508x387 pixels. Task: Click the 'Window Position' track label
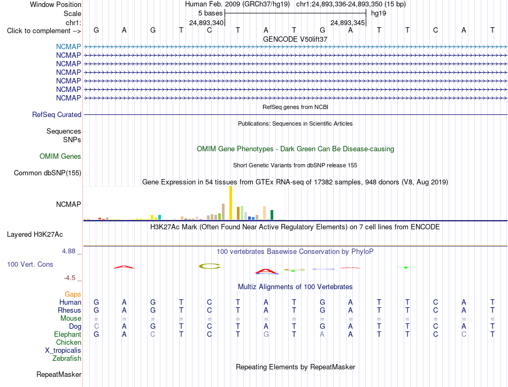click(56, 4)
